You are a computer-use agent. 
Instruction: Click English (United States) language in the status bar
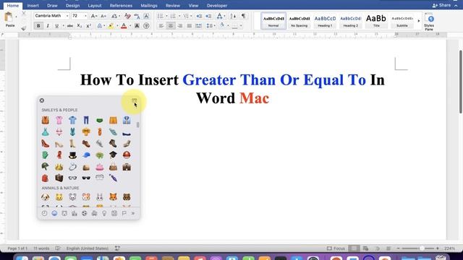pos(87,248)
